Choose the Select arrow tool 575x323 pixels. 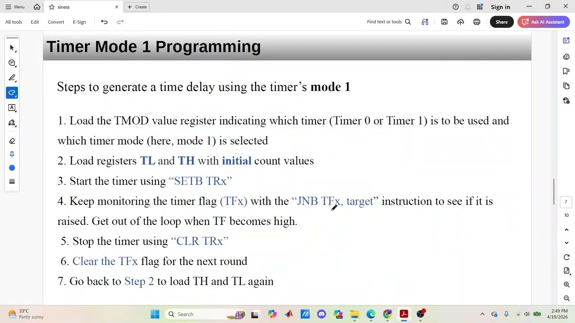point(12,48)
